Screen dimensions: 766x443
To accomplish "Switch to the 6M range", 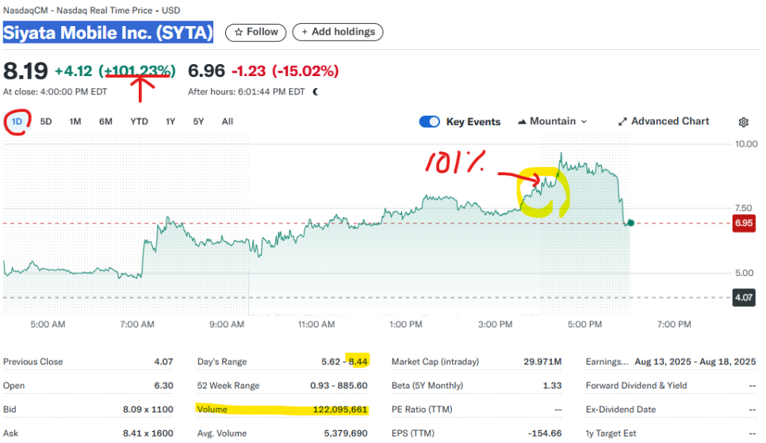I will (x=105, y=121).
